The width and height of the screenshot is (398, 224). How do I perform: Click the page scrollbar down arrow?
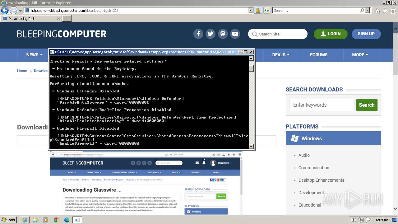click(x=395, y=209)
